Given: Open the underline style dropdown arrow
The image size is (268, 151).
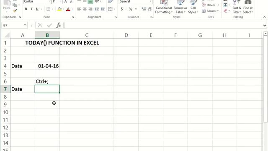Looking at the screenshot, I should [41, 9].
